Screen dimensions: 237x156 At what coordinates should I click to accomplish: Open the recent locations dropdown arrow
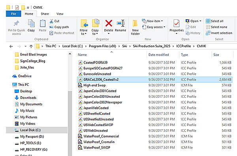pos(25,46)
